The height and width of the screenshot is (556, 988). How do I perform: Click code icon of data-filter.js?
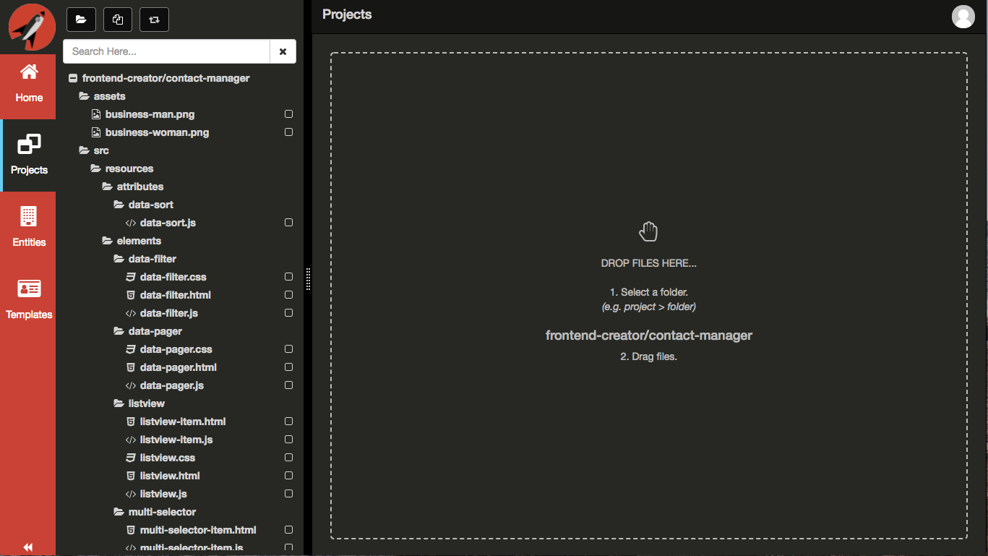click(x=131, y=313)
